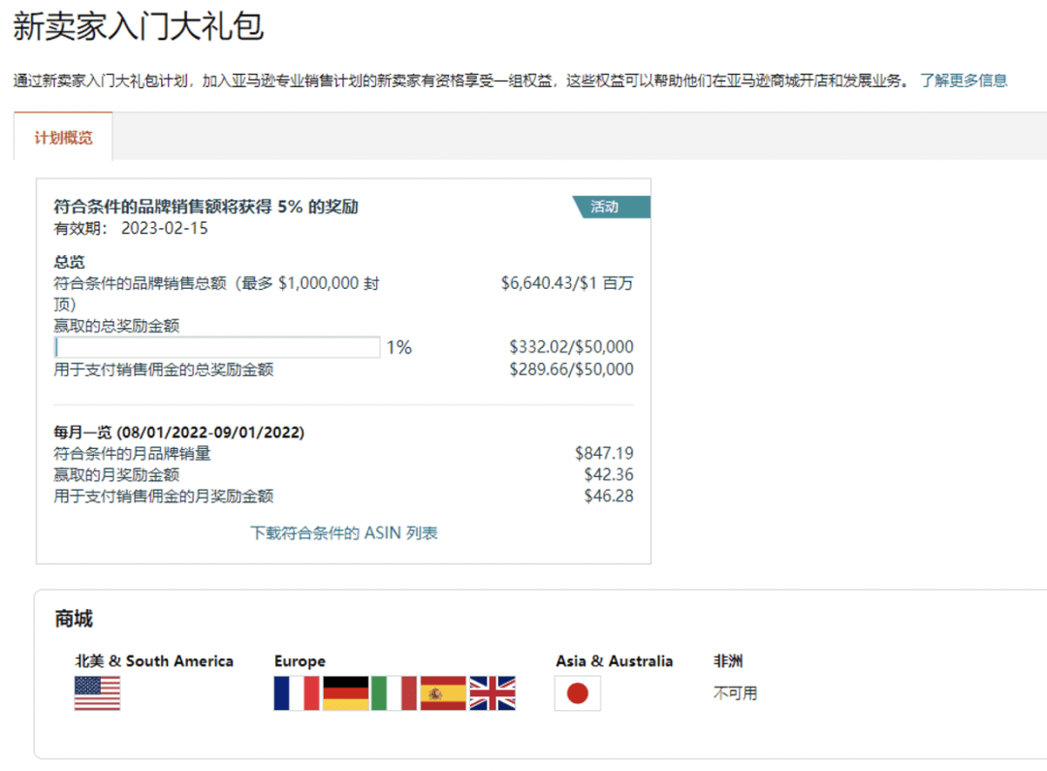
Task: Open the 了解更多信息 link
Action: tap(964, 80)
